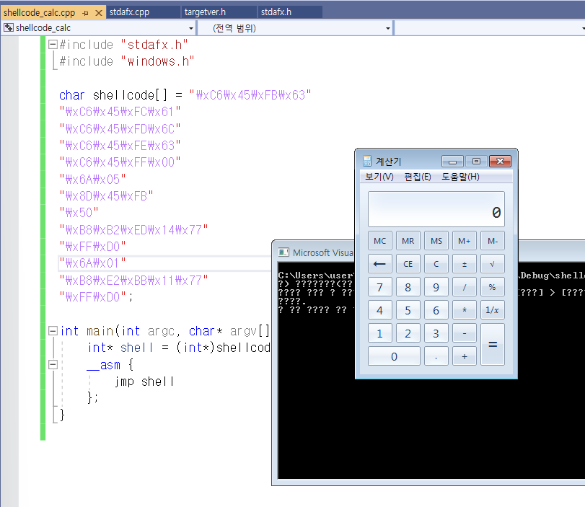The height and width of the screenshot is (507, 585).
Task: Click the Calculator 5 key
Action: tap(408, 310)
